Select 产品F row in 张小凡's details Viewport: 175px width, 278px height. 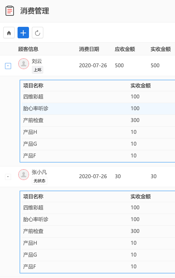click(98, 267)
